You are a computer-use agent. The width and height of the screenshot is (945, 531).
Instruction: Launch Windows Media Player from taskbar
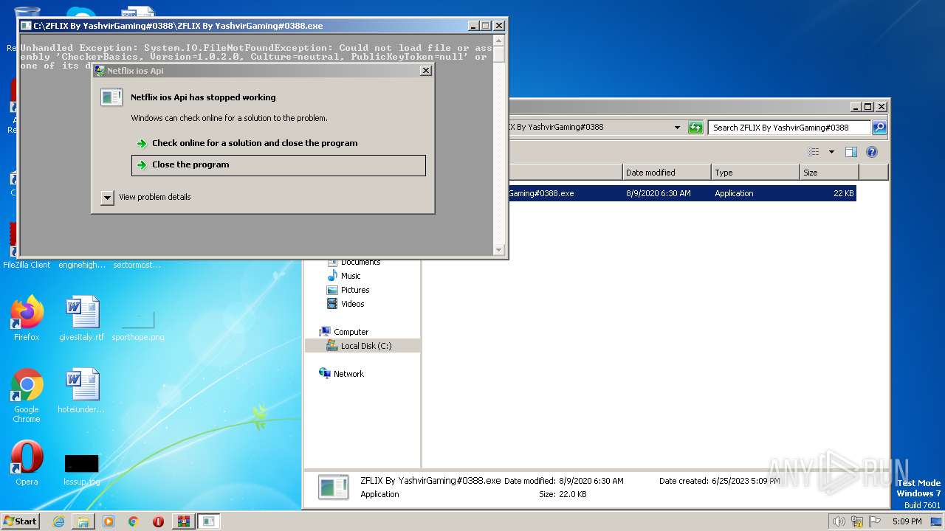109,521
